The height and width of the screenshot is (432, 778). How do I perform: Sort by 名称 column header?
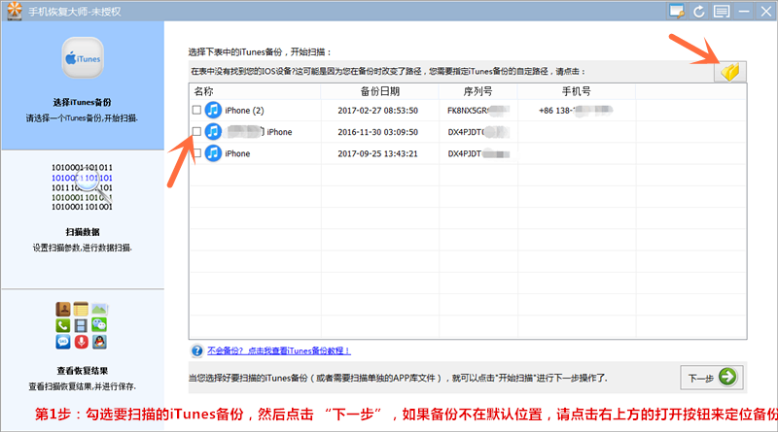coord(255,91)
